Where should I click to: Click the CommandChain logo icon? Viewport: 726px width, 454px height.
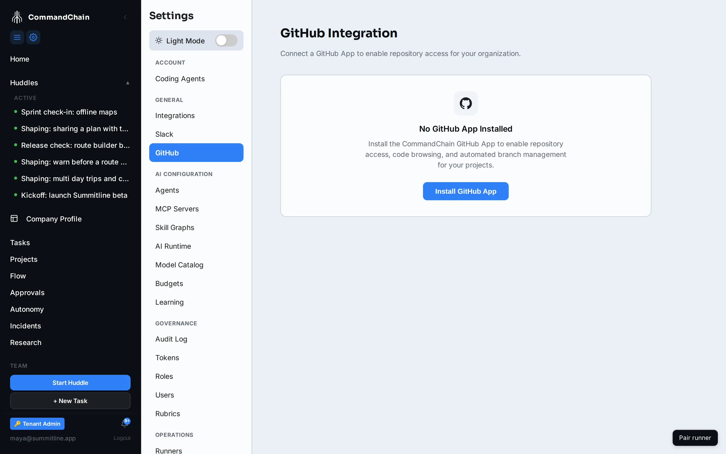coord(17,17)
